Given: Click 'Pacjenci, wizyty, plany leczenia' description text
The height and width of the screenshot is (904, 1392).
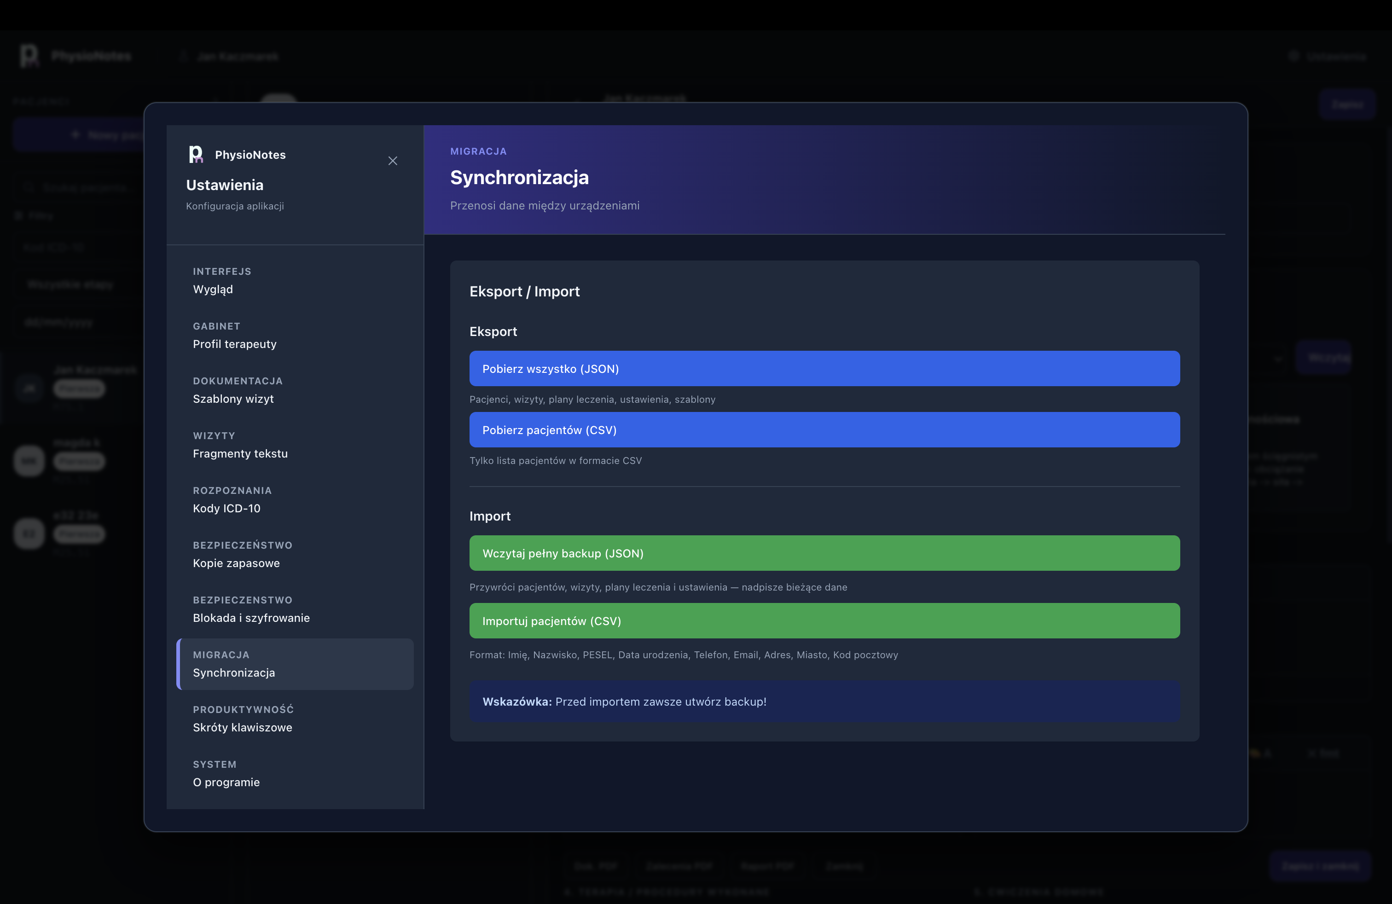Looking at the screenshot, I should click(x=592, y=400).
